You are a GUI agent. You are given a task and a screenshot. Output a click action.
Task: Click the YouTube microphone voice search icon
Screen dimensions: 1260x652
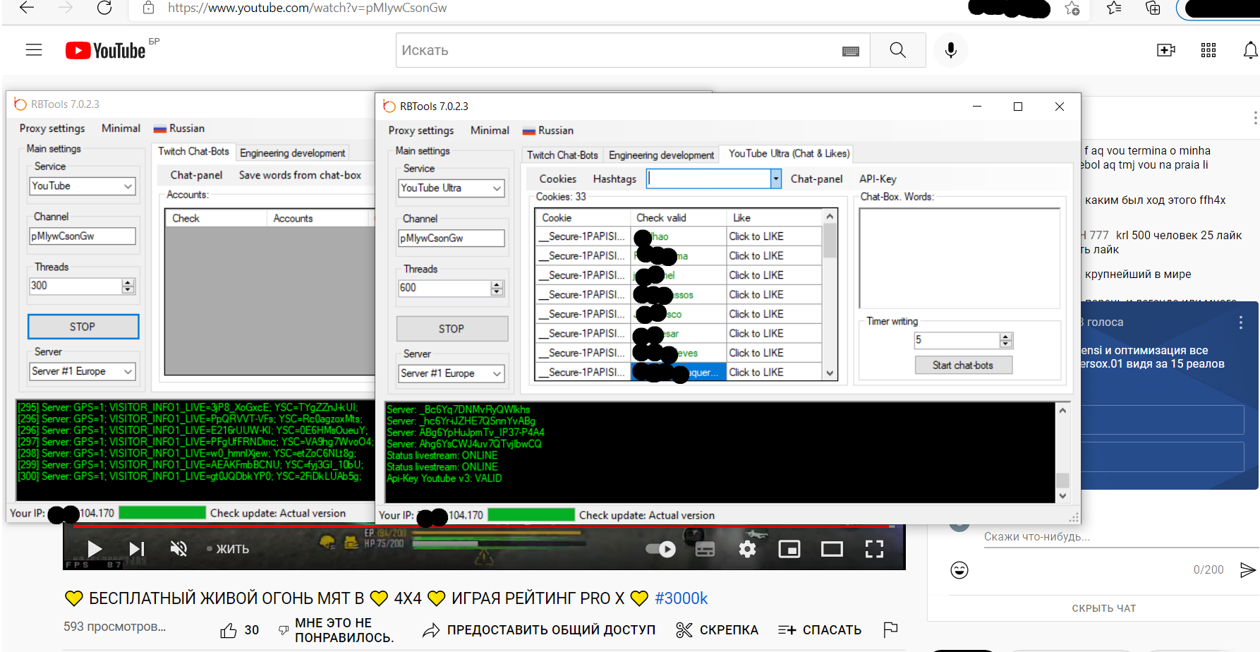(x=950, y=50)
